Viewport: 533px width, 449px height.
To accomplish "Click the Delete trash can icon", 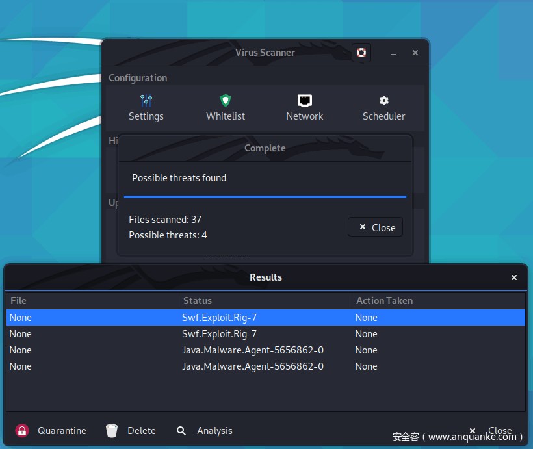I will point(112,431).
